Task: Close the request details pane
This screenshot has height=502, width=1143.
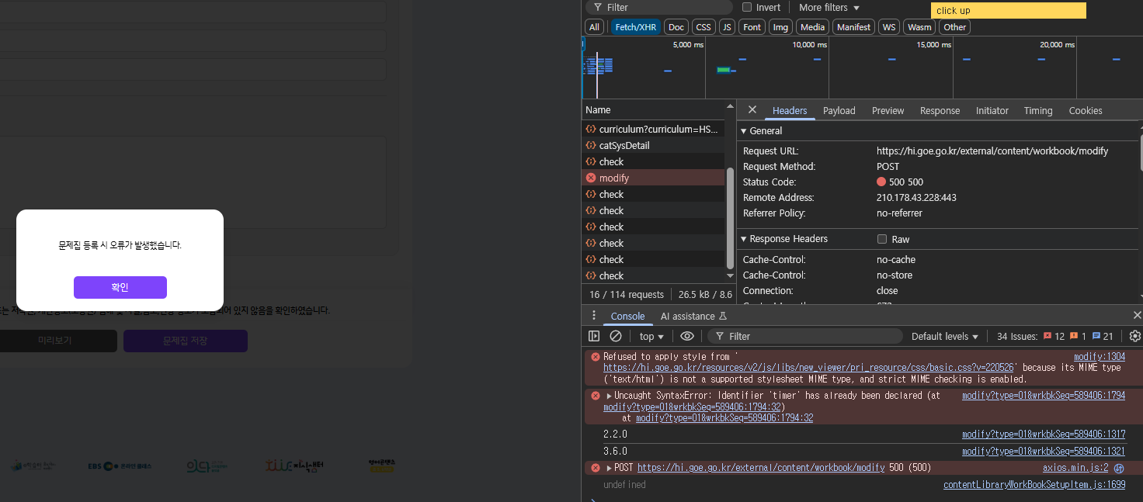Action: tap(752, 110)
